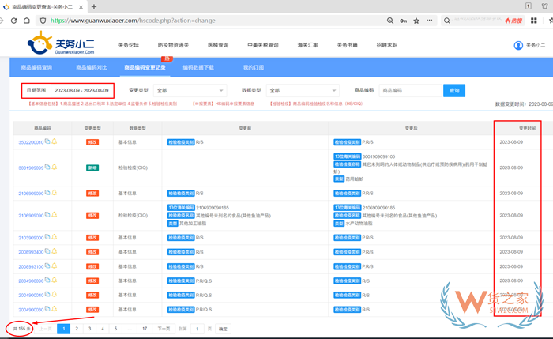Click the 变更时间 column header
Screen dimensions: 553x339
527,128
